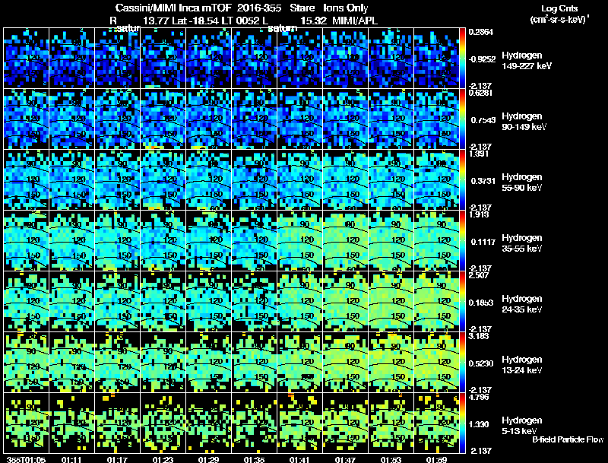Click the 'Hydrogen 5-13 keV' row label
608x463 pixels.
click(522, 426)
